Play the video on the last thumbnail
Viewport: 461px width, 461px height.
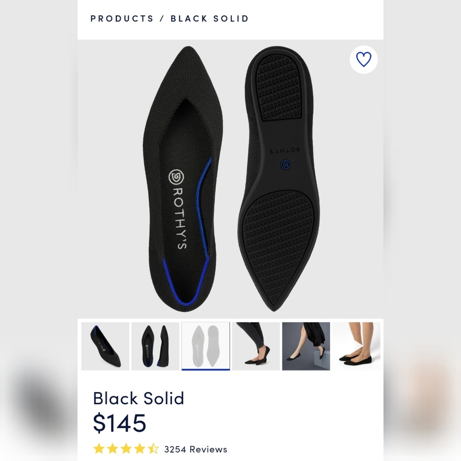pyautogui.click(x=356, y=346)
